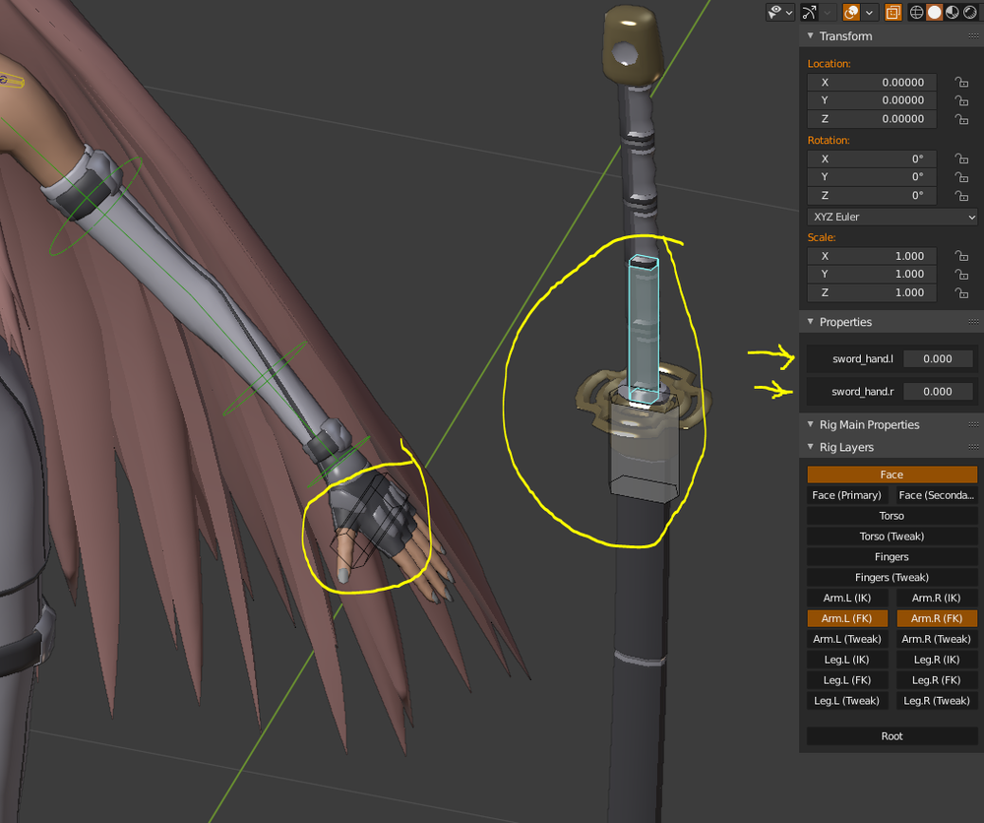The height and width of the screenshot is (823, 984).
Task: Click Location Y value field
Action: point(872,100)
